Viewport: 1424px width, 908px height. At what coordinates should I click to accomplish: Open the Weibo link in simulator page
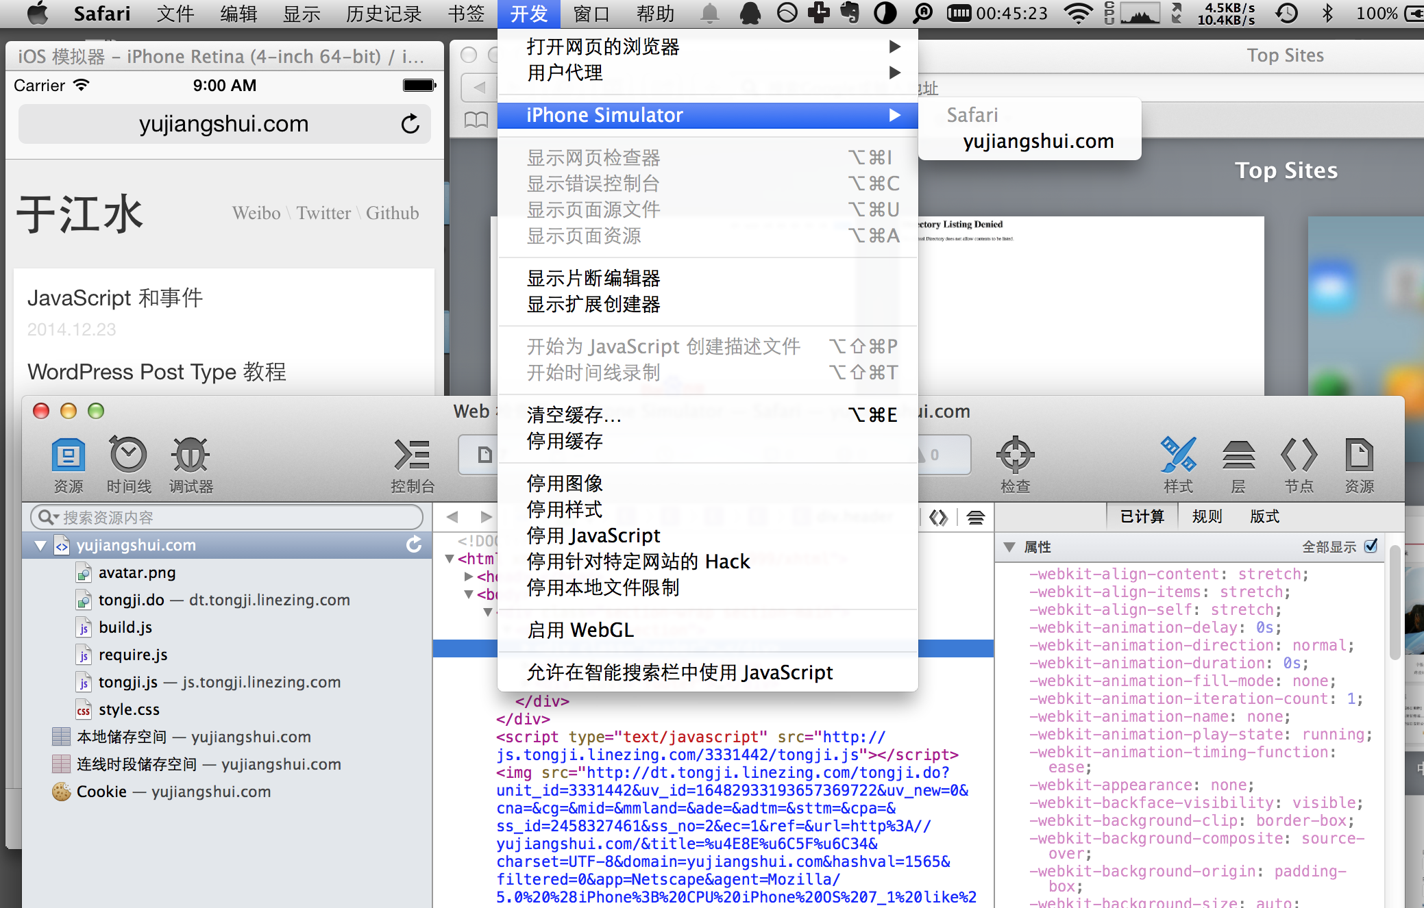pos(256,213)
